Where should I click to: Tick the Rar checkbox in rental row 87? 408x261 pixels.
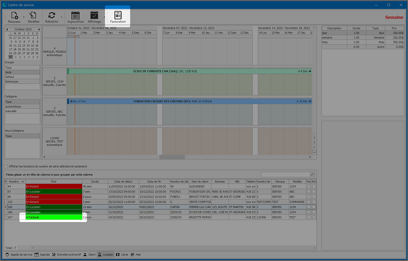click(x=308, y=192)
